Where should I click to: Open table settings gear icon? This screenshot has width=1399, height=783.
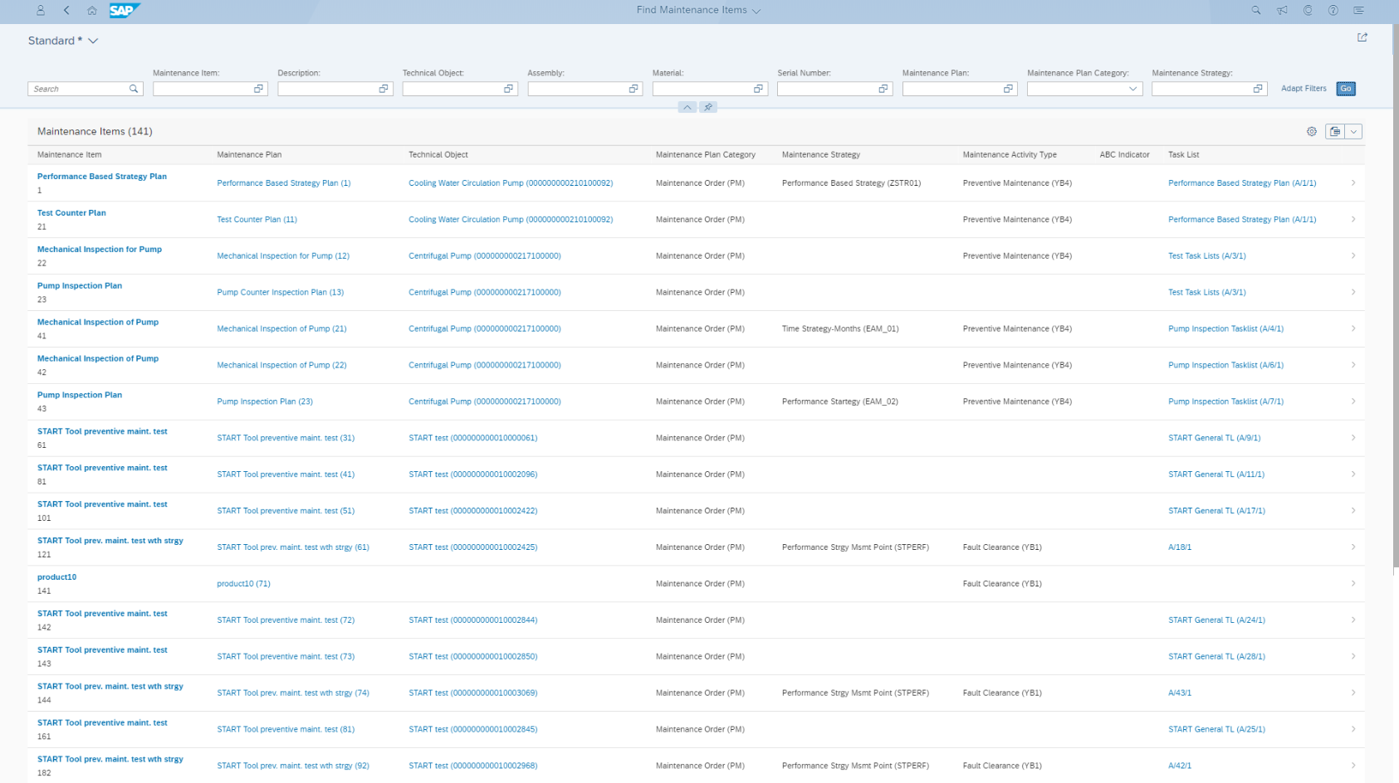(x=1312, y=131)
